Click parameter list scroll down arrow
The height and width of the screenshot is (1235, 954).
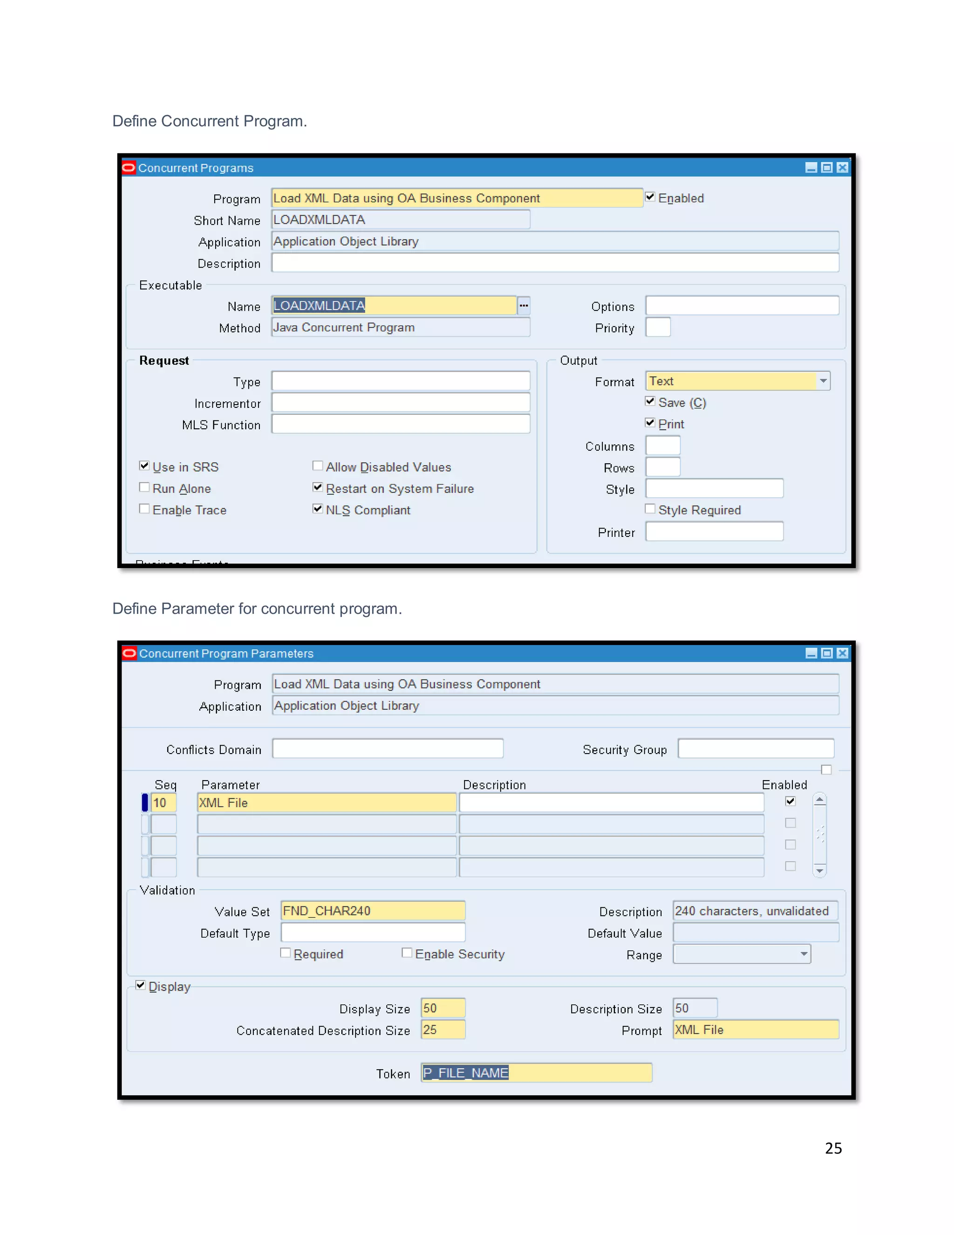point(819,870)
